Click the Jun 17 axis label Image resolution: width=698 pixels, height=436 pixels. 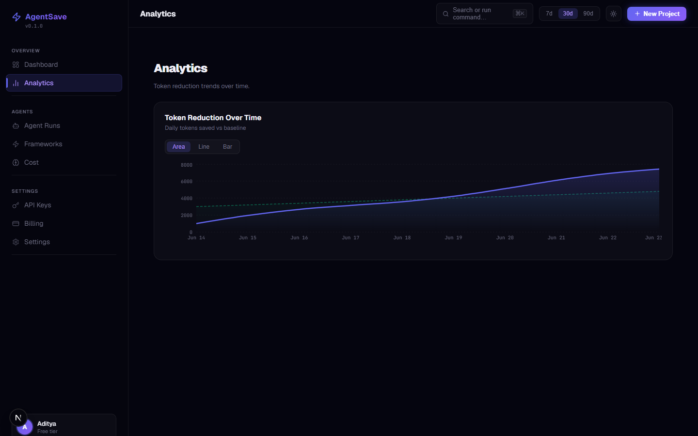tap(350, 238)
